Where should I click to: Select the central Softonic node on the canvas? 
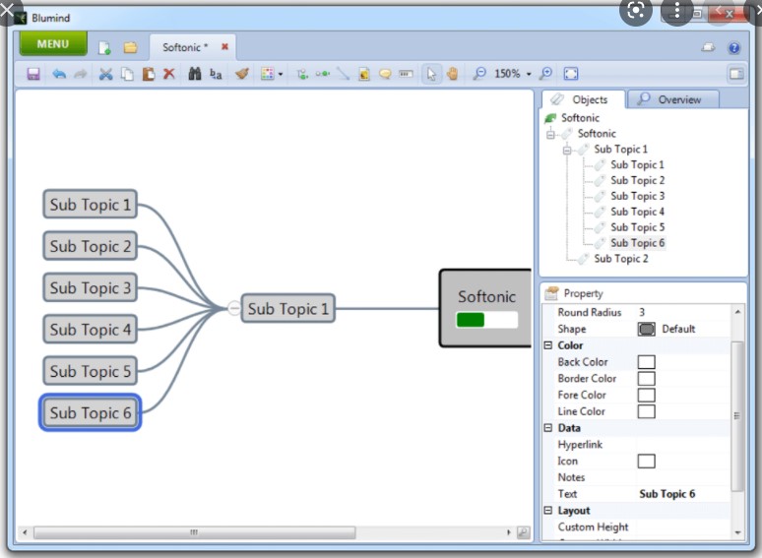click(485, 308)
